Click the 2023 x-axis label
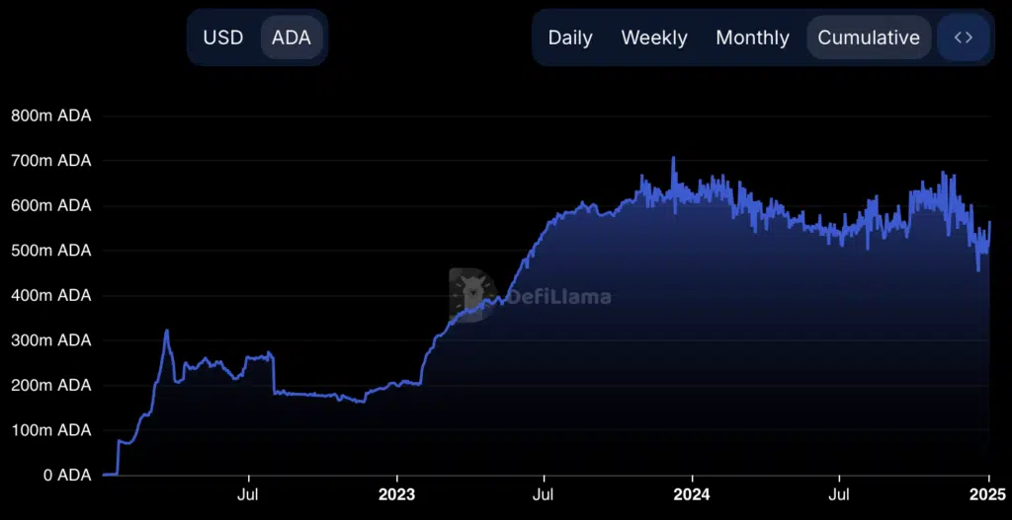This screenshot has height=520, width=1012. [397, 495]
